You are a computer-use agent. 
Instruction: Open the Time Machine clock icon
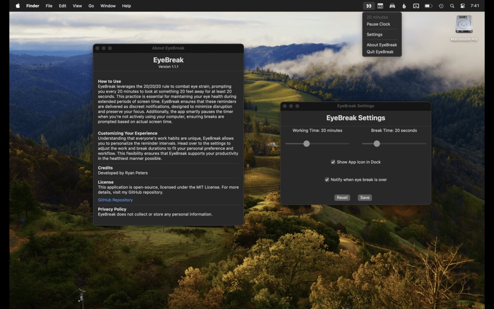(x=441, y=6)
